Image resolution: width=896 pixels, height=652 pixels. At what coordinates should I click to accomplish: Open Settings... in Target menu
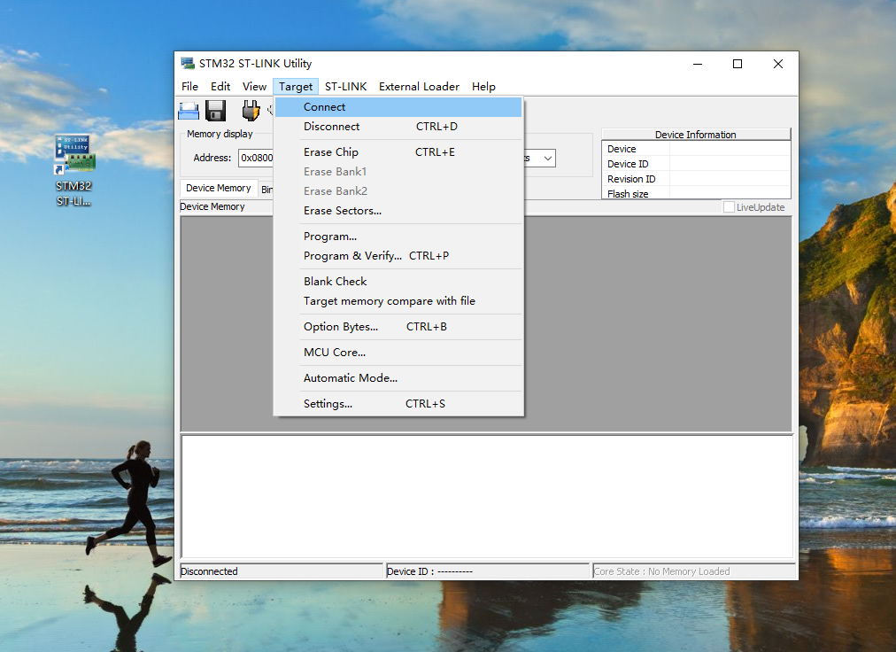tap(398, 404)
